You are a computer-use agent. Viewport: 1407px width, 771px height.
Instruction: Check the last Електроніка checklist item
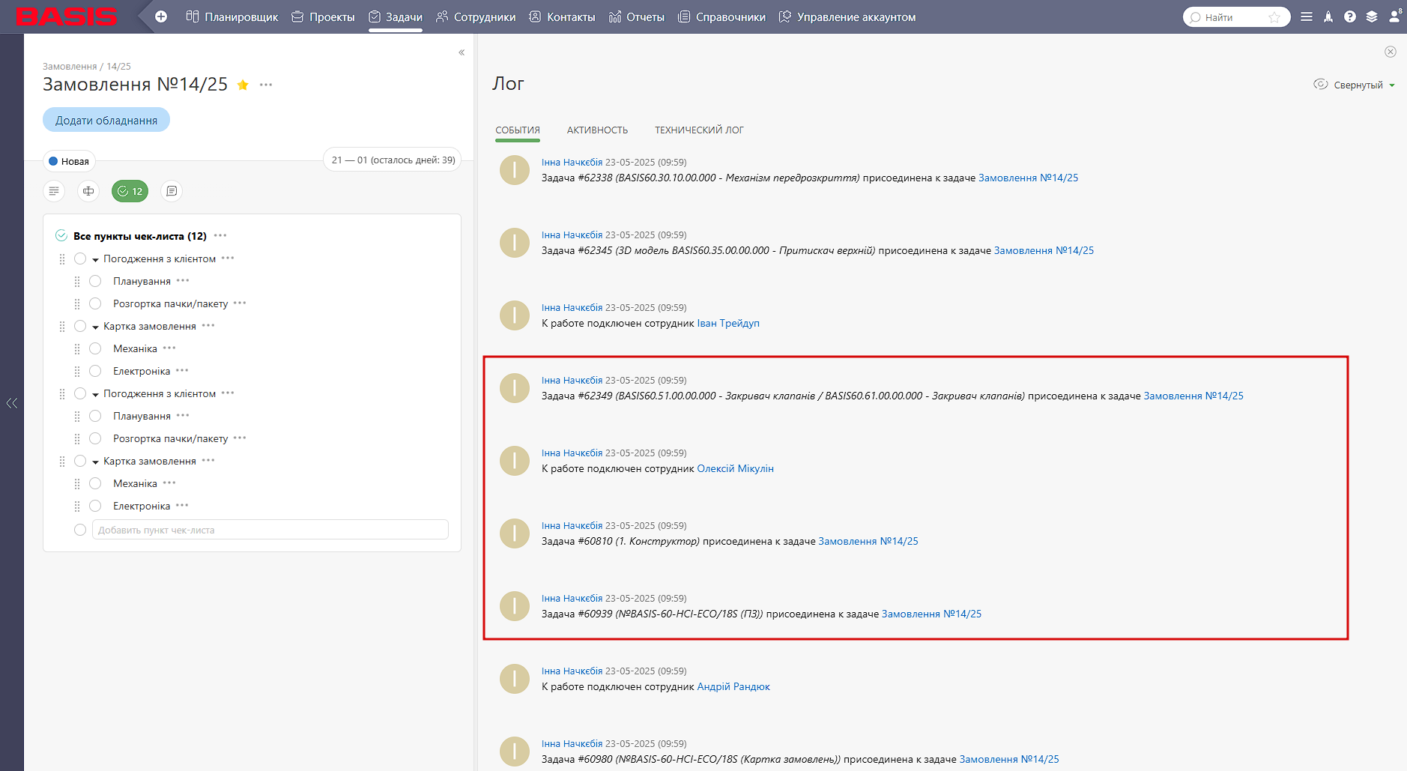click(95, 506)
